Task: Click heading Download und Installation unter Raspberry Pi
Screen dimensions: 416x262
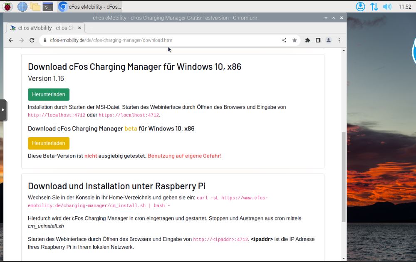Action: point(117,186)
